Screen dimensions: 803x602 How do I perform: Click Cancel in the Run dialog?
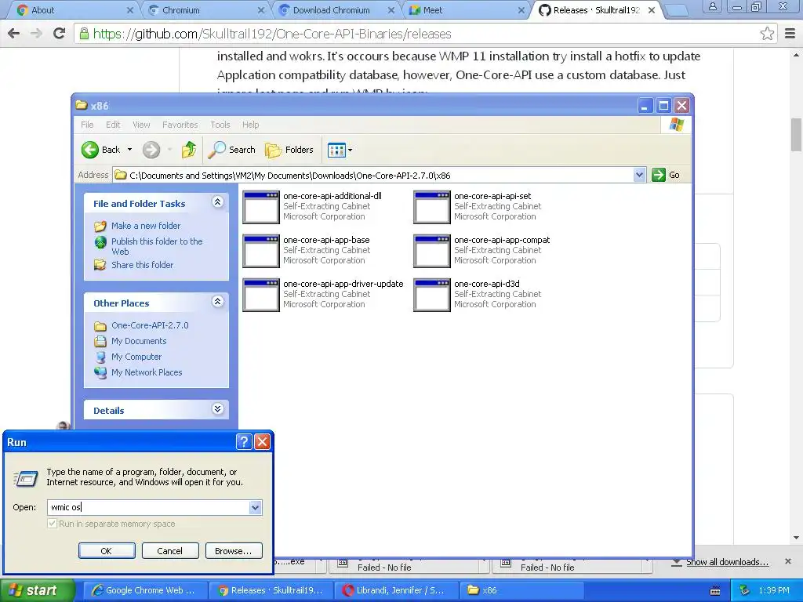point(170,551)
